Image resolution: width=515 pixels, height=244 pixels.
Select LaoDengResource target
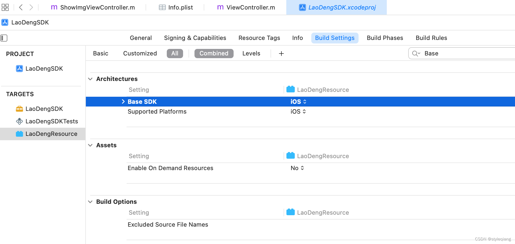(x=43, y=134)
